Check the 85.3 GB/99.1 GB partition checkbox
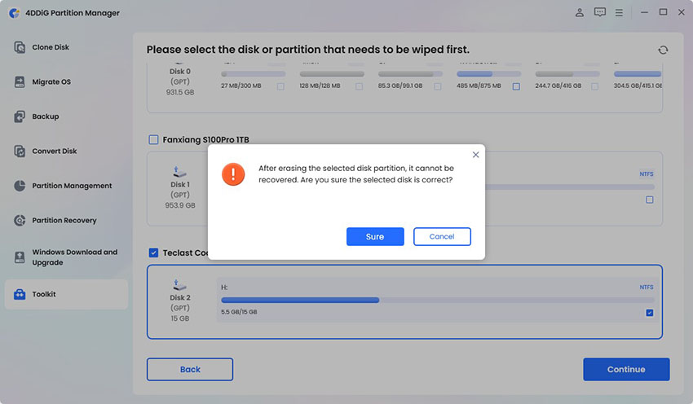 pos(438,86)
